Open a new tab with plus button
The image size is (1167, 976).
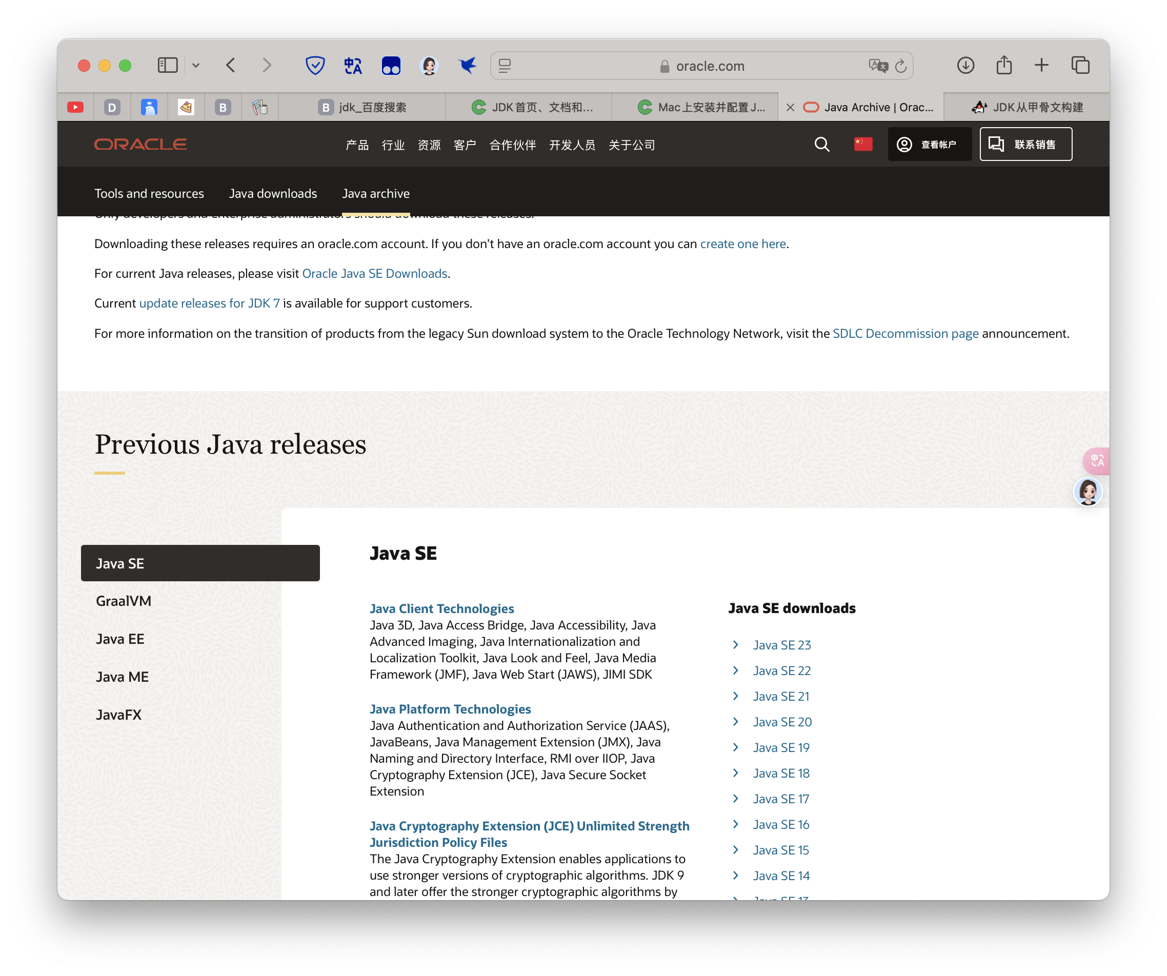tap(1041, 66)
